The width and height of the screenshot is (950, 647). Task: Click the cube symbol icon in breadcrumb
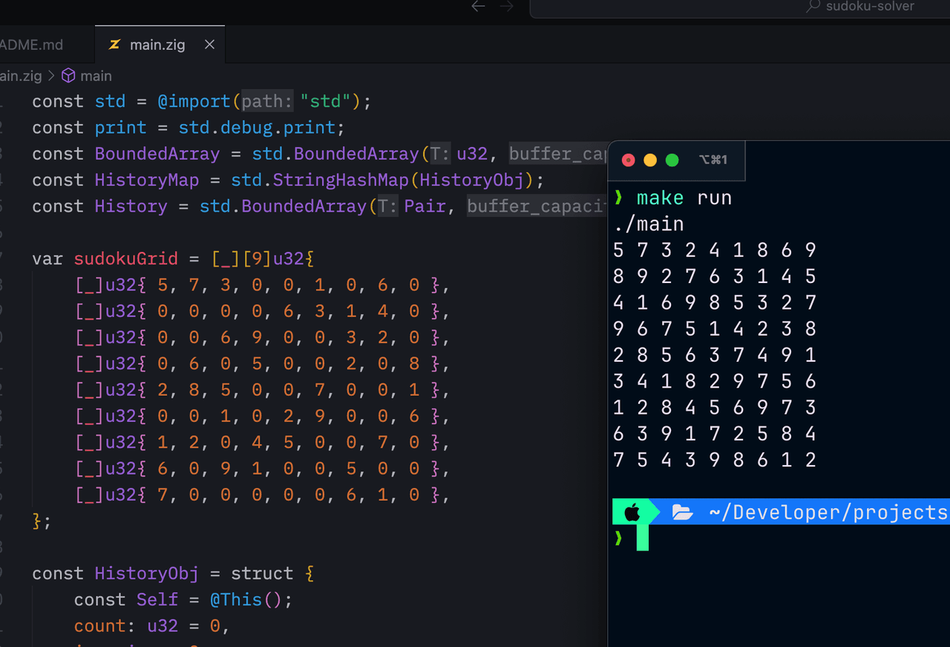pyautogui.click(x=68, y=76)
